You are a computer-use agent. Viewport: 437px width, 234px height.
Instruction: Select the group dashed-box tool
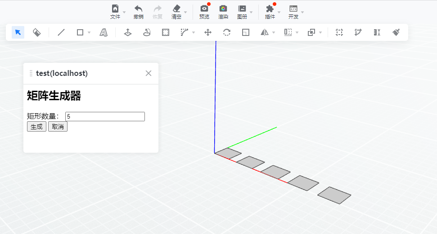point(339,32)
